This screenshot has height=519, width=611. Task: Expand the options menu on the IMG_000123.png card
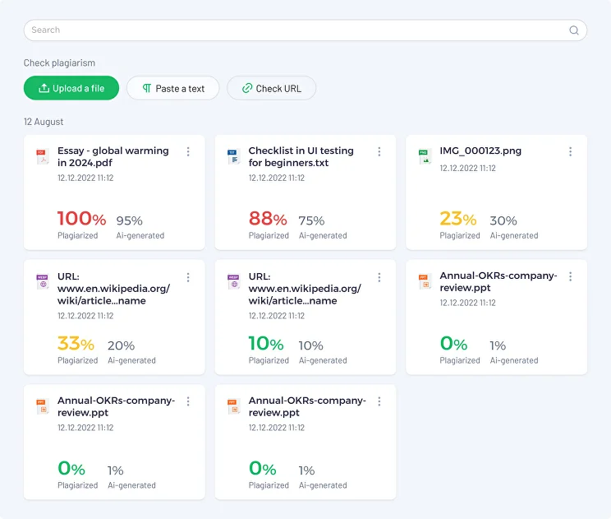[571, 151]
